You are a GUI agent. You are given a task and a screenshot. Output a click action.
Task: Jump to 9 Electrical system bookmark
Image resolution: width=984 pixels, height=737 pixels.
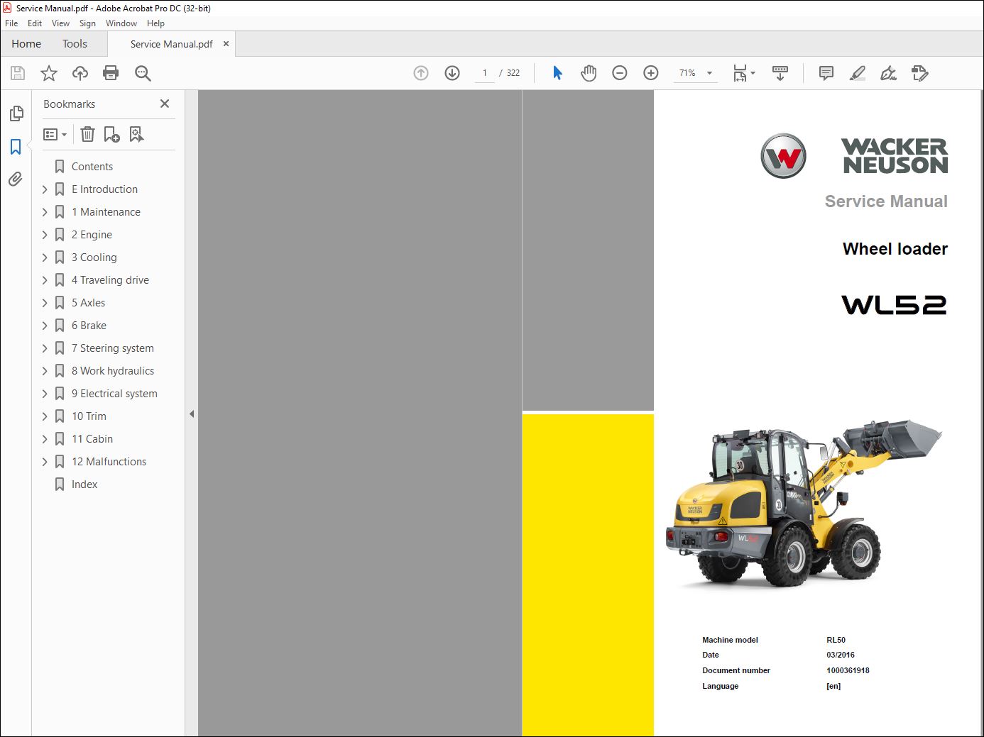[x=114, y=394]
